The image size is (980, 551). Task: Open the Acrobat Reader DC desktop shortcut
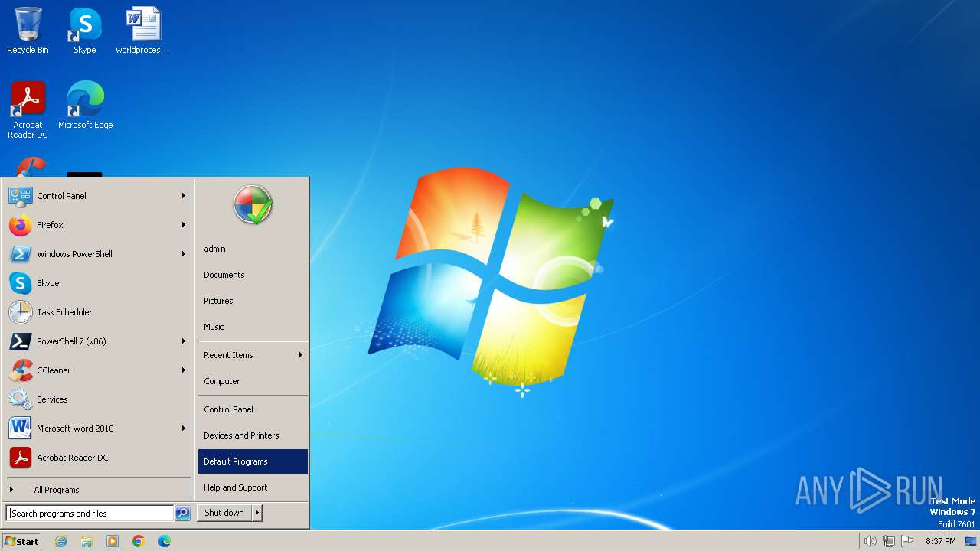pyautogui.click(x=28, y=109)
